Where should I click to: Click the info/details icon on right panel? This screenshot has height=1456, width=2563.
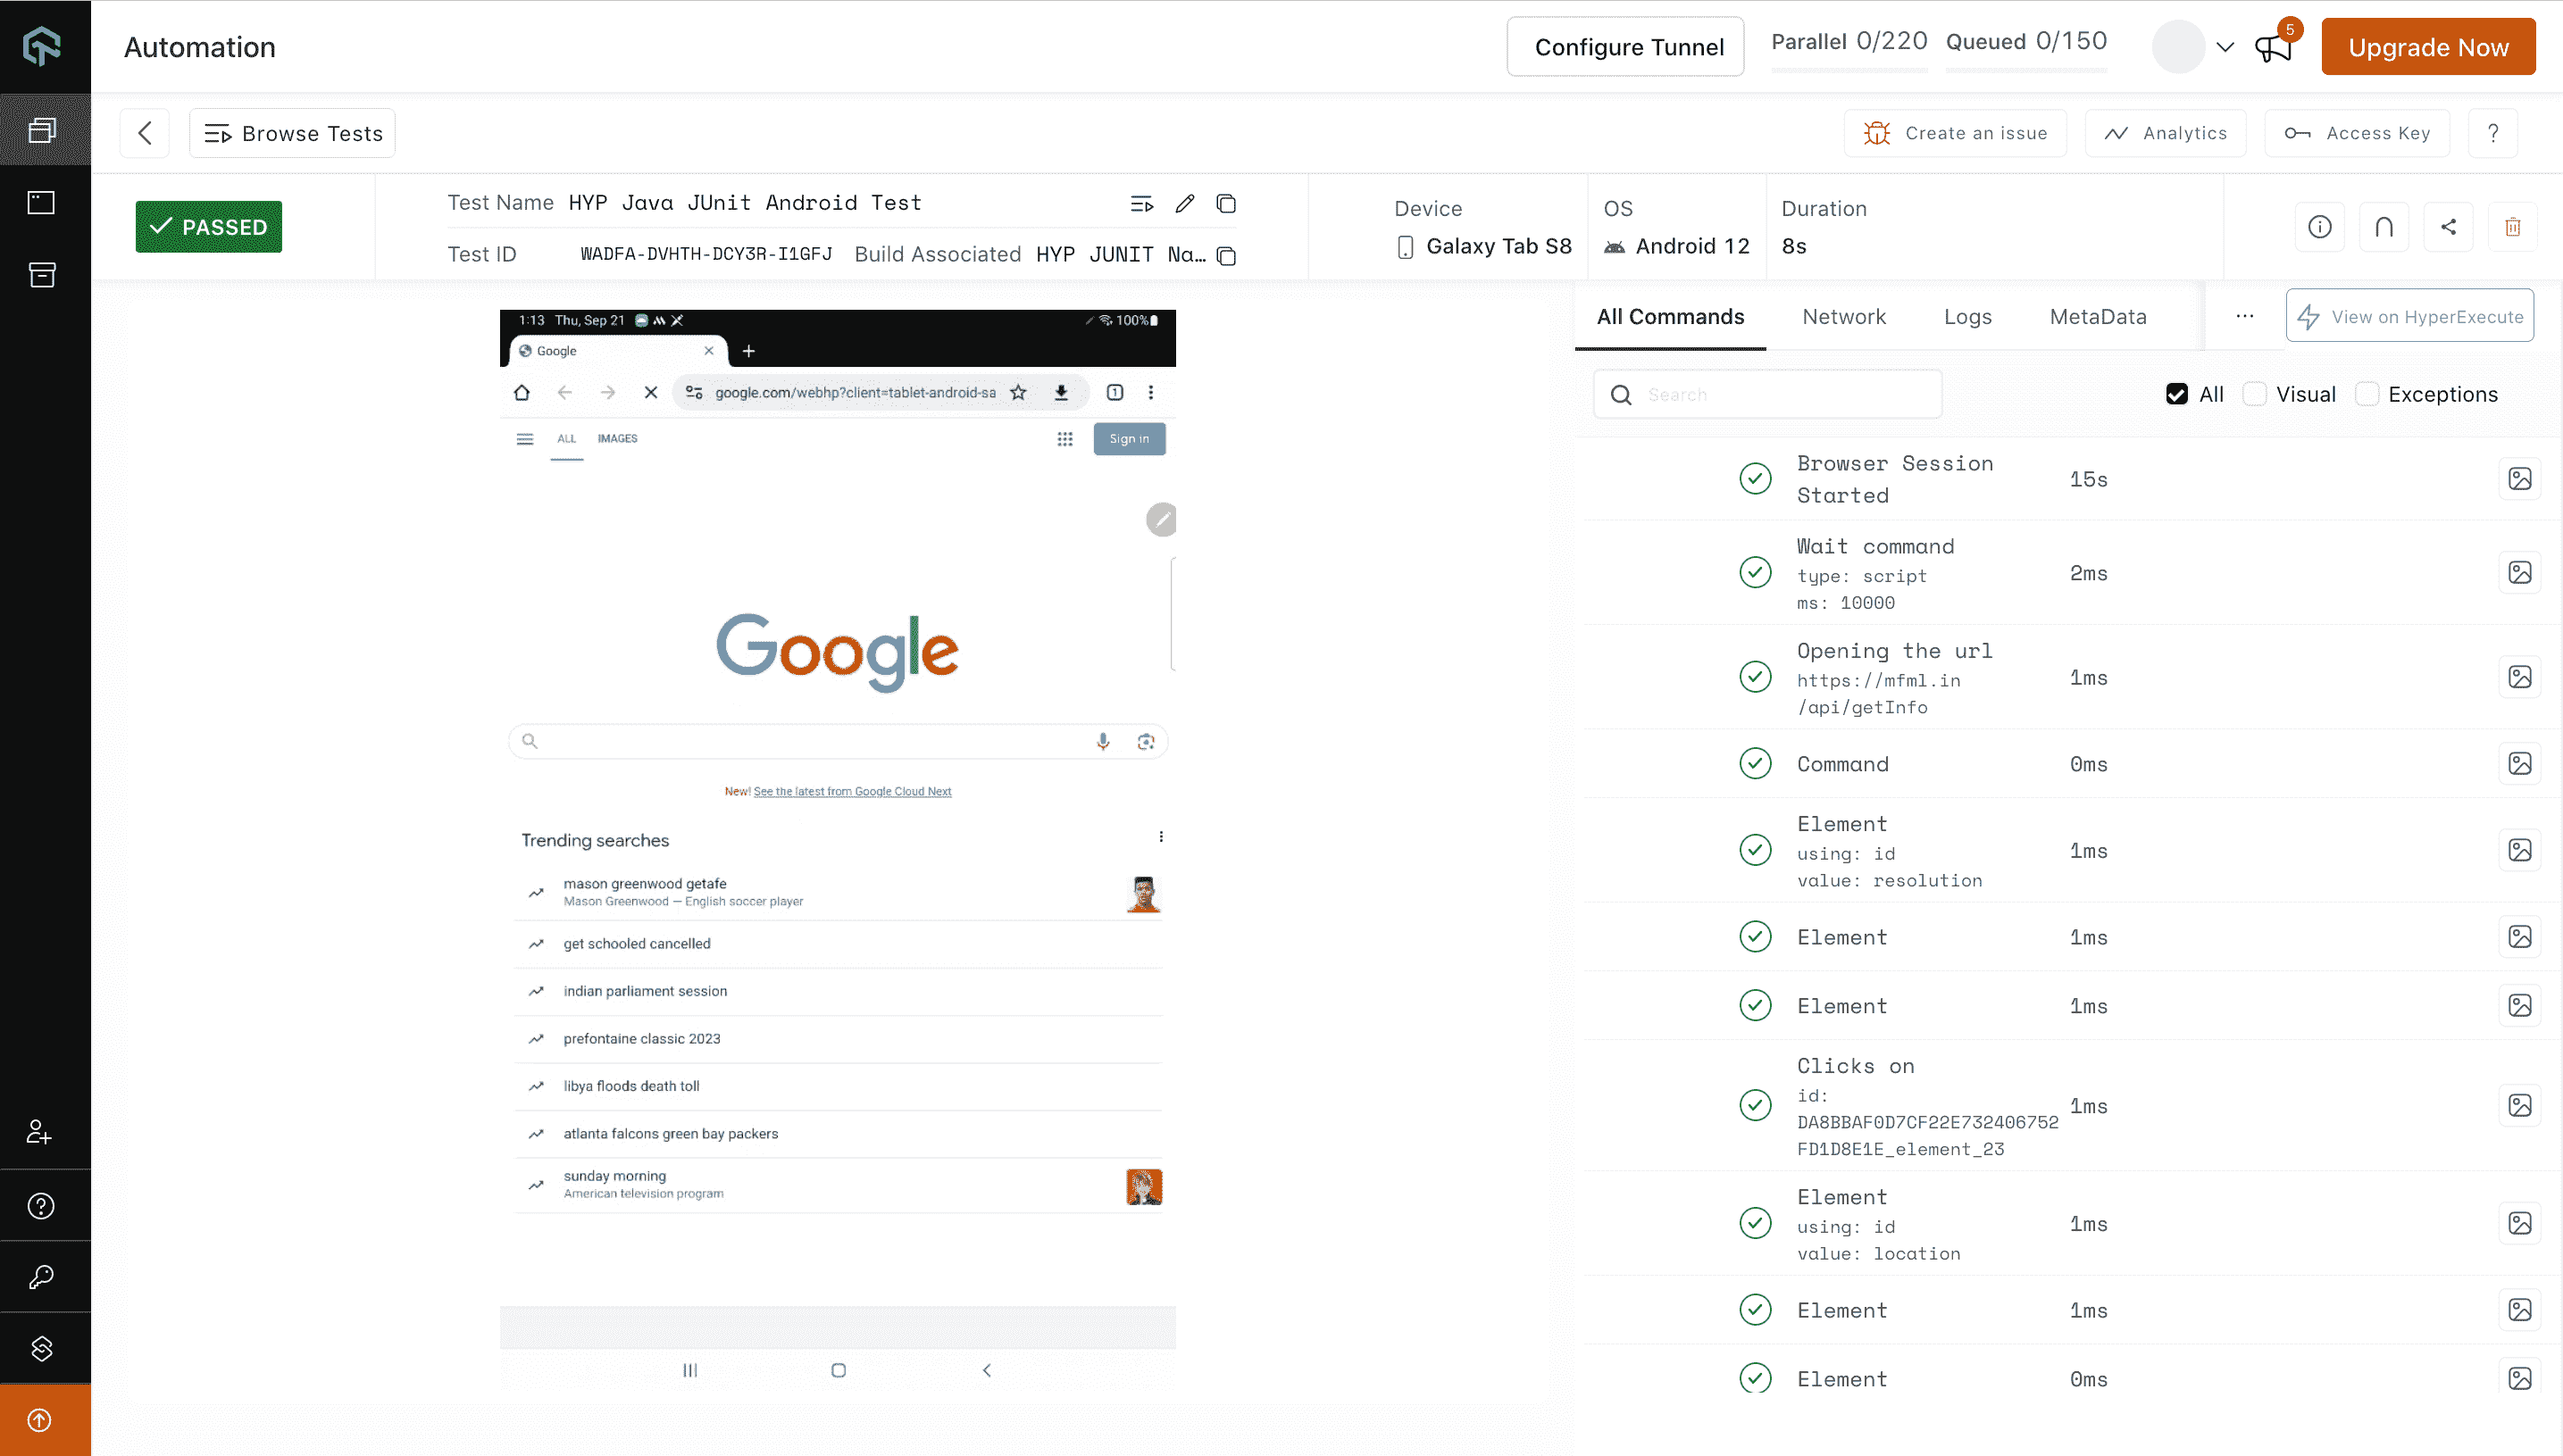(x=2320, y=225)
